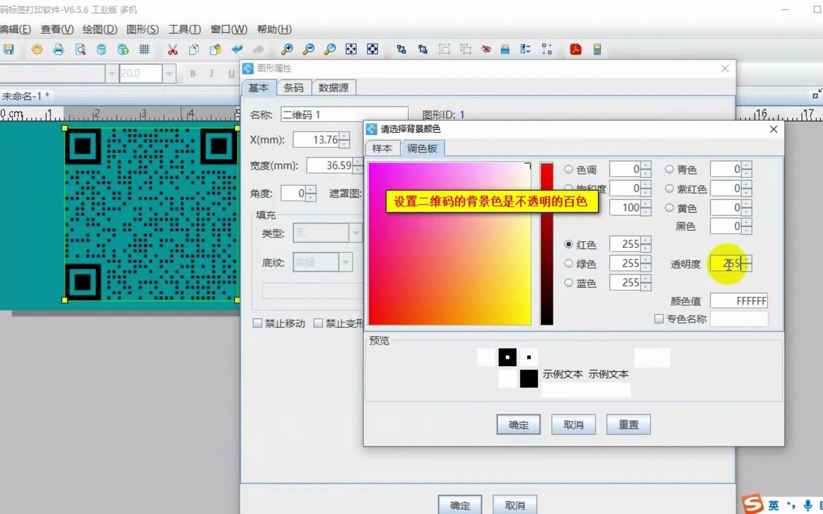Viewport: 823px width, 514px height.
Task: Select the 蓝色 (blue) radio button
Action: coord(568,283)
